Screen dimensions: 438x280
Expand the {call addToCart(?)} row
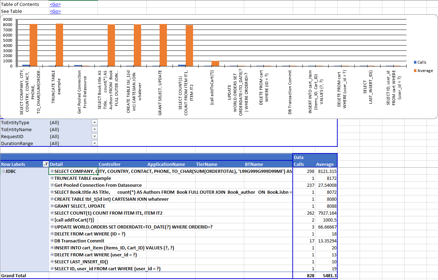[52, 220]
